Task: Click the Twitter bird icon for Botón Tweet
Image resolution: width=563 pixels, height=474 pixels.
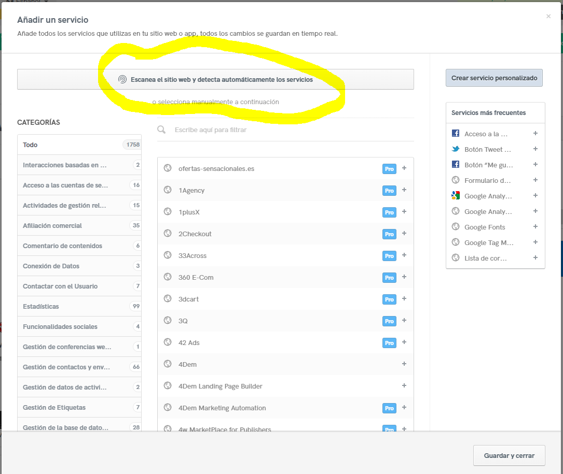Action: 456,149
